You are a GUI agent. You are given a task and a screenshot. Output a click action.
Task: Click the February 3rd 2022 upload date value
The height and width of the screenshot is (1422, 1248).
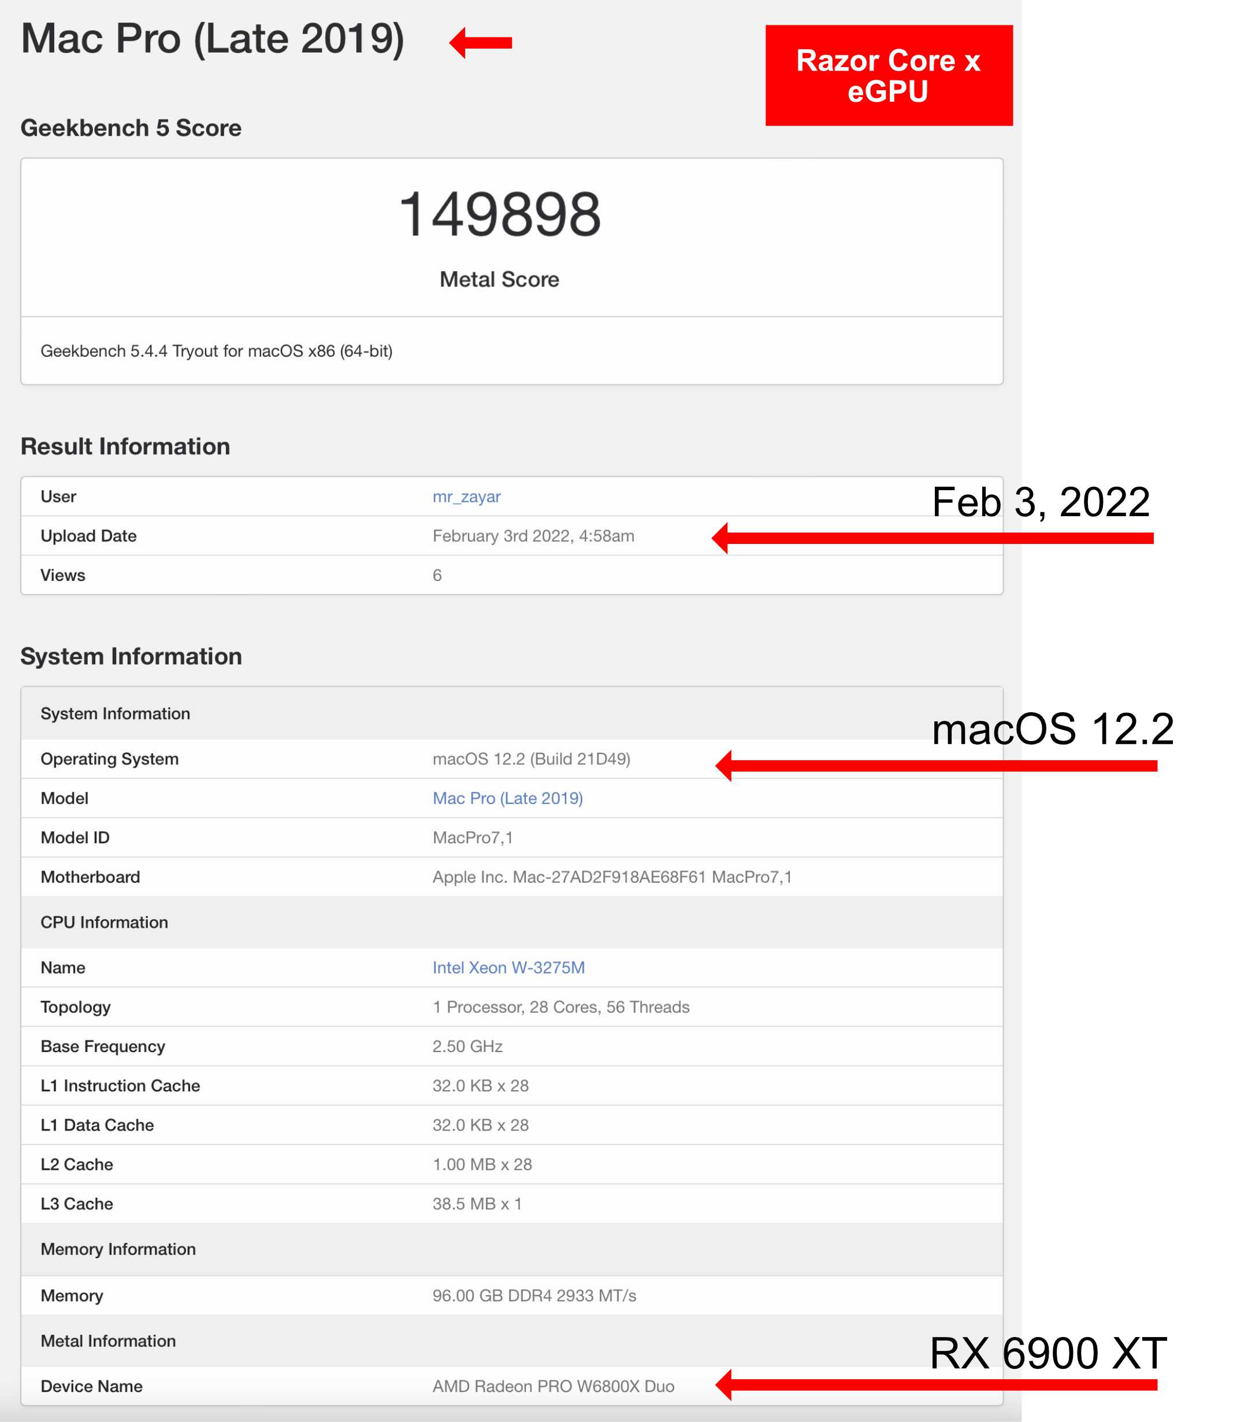(x=533, y=536)
